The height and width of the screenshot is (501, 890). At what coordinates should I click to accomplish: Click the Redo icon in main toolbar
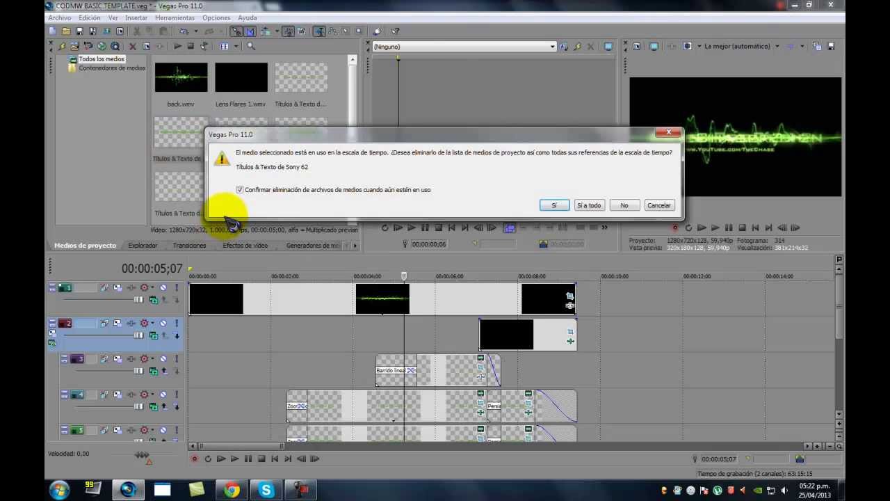click(x=211, y=31)
